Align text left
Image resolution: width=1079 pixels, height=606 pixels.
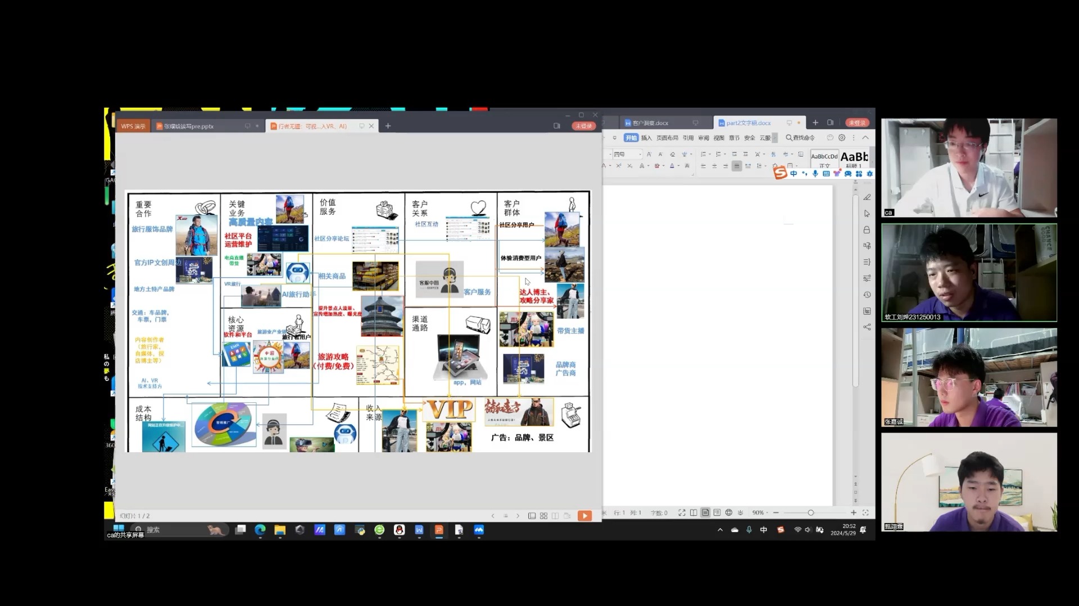[703, 166]
